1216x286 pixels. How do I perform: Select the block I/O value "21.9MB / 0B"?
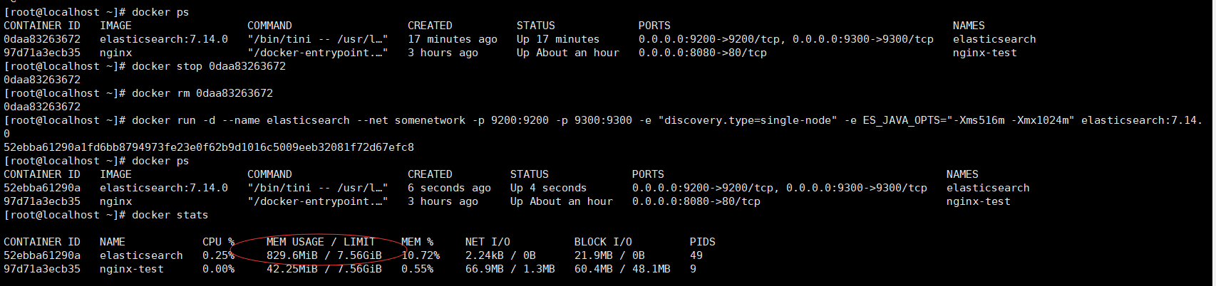click(609, 255)
